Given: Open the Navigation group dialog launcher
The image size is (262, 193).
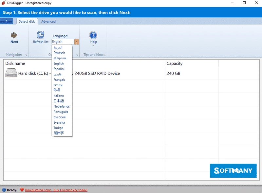Looking at the screenshot, I should 26,55.
